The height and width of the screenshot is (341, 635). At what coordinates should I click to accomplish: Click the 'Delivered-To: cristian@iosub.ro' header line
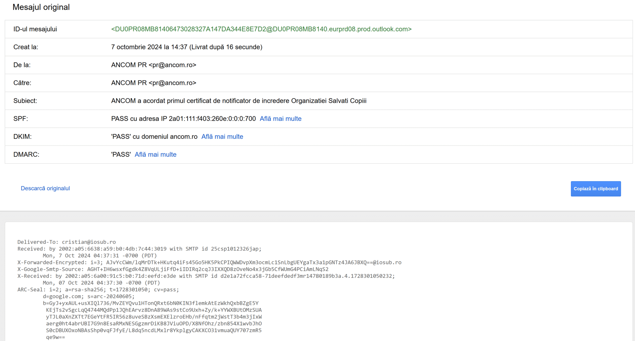point(66,242)
